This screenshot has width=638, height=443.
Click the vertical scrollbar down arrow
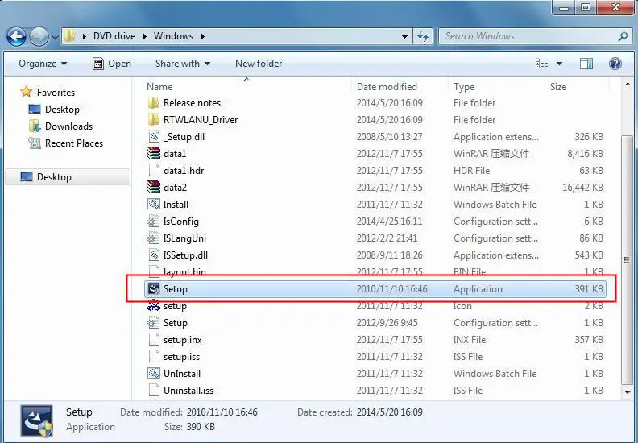(x=627, y=392)
